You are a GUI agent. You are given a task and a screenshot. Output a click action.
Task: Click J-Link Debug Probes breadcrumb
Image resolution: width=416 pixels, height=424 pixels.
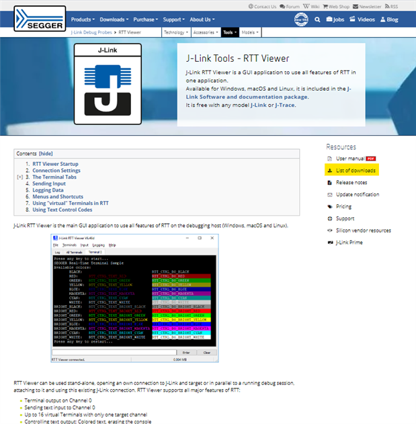click(x=91, y=32)
